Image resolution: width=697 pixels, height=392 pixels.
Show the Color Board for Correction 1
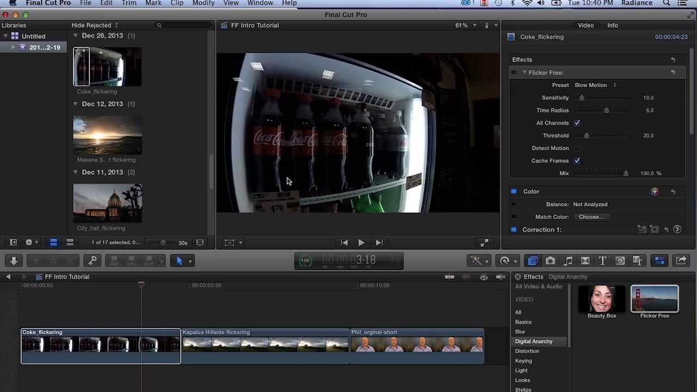(x=677, y=230)
